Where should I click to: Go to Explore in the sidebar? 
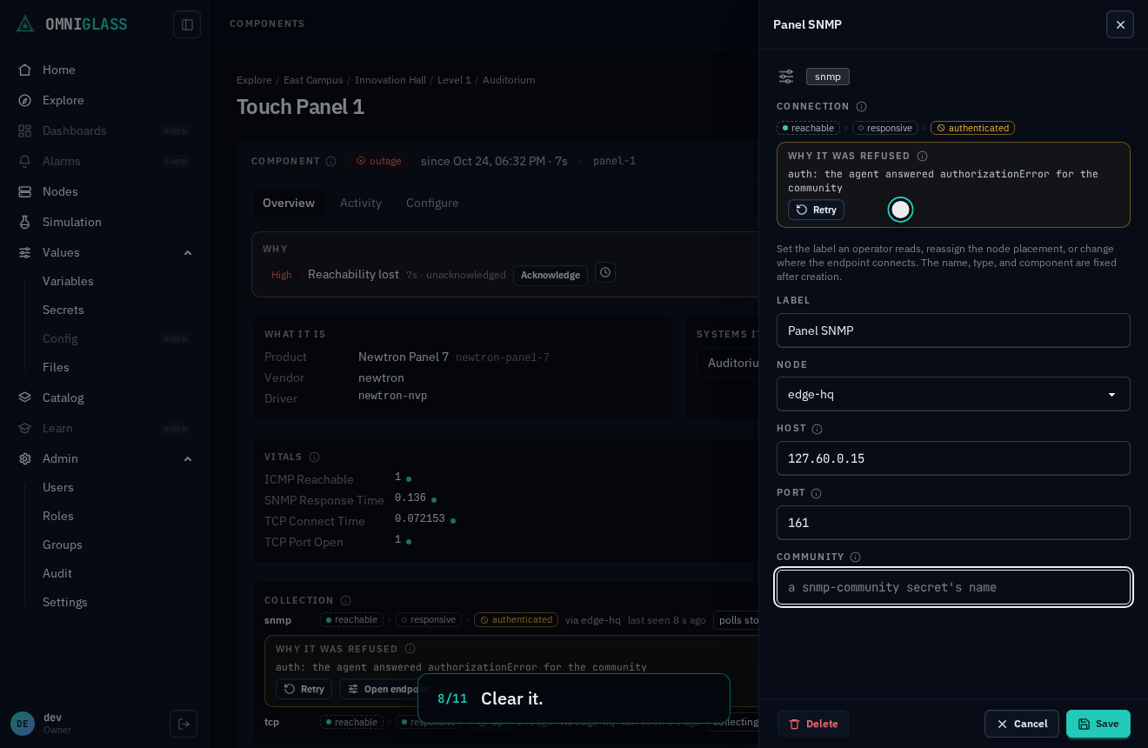coord(104,100)
